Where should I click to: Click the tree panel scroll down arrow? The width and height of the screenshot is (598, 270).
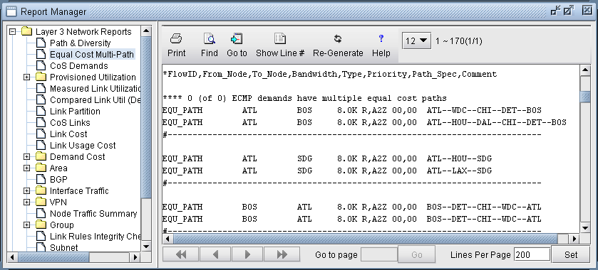coord(146,247)
